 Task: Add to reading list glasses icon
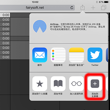point(76,84)
